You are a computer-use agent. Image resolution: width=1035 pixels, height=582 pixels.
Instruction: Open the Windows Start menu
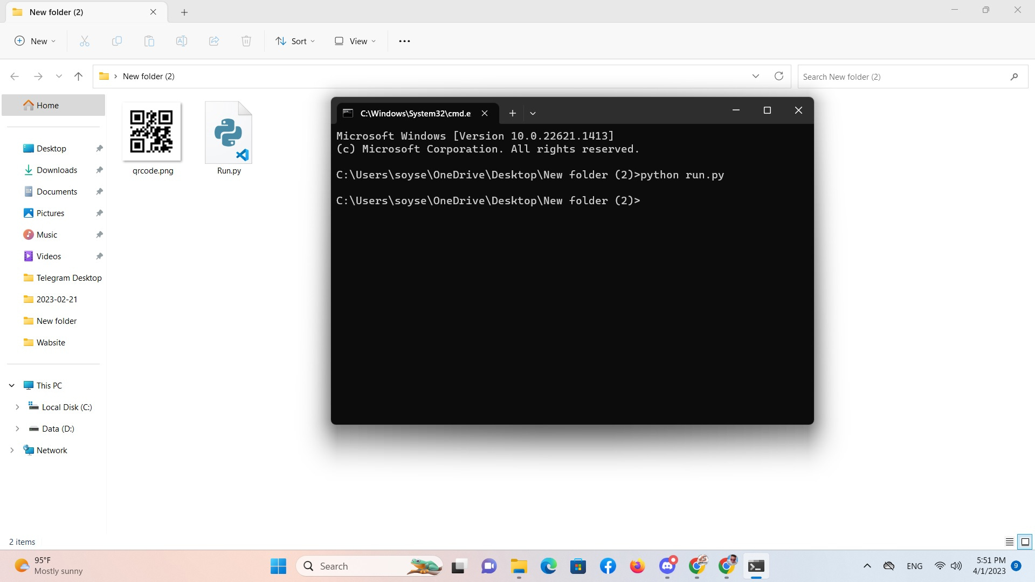279,566
